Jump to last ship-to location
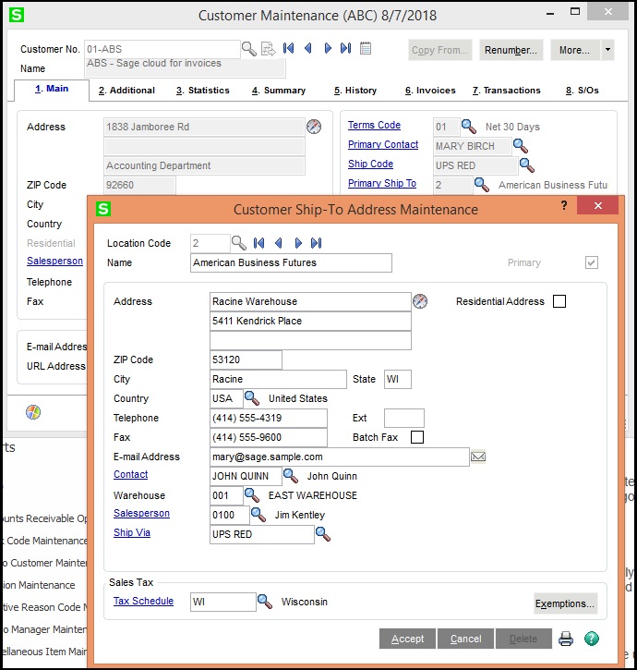Screen dimensions: 637x670 [317, 243]
